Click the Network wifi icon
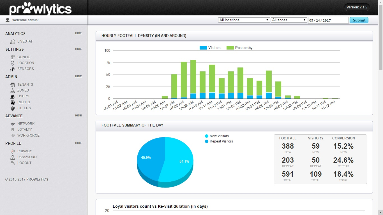The width and height of the screenshot is (383, 215). [13, 124]
